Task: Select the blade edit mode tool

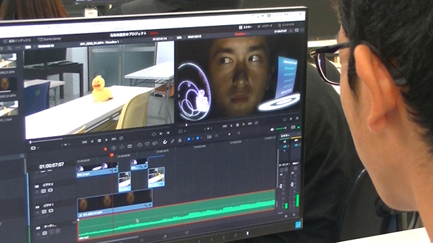Action: 130,146
